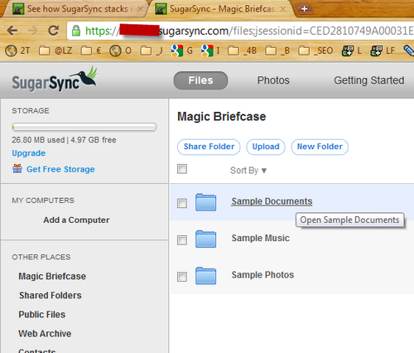Click the SugarSync hummingbird logo

[55, 80]
